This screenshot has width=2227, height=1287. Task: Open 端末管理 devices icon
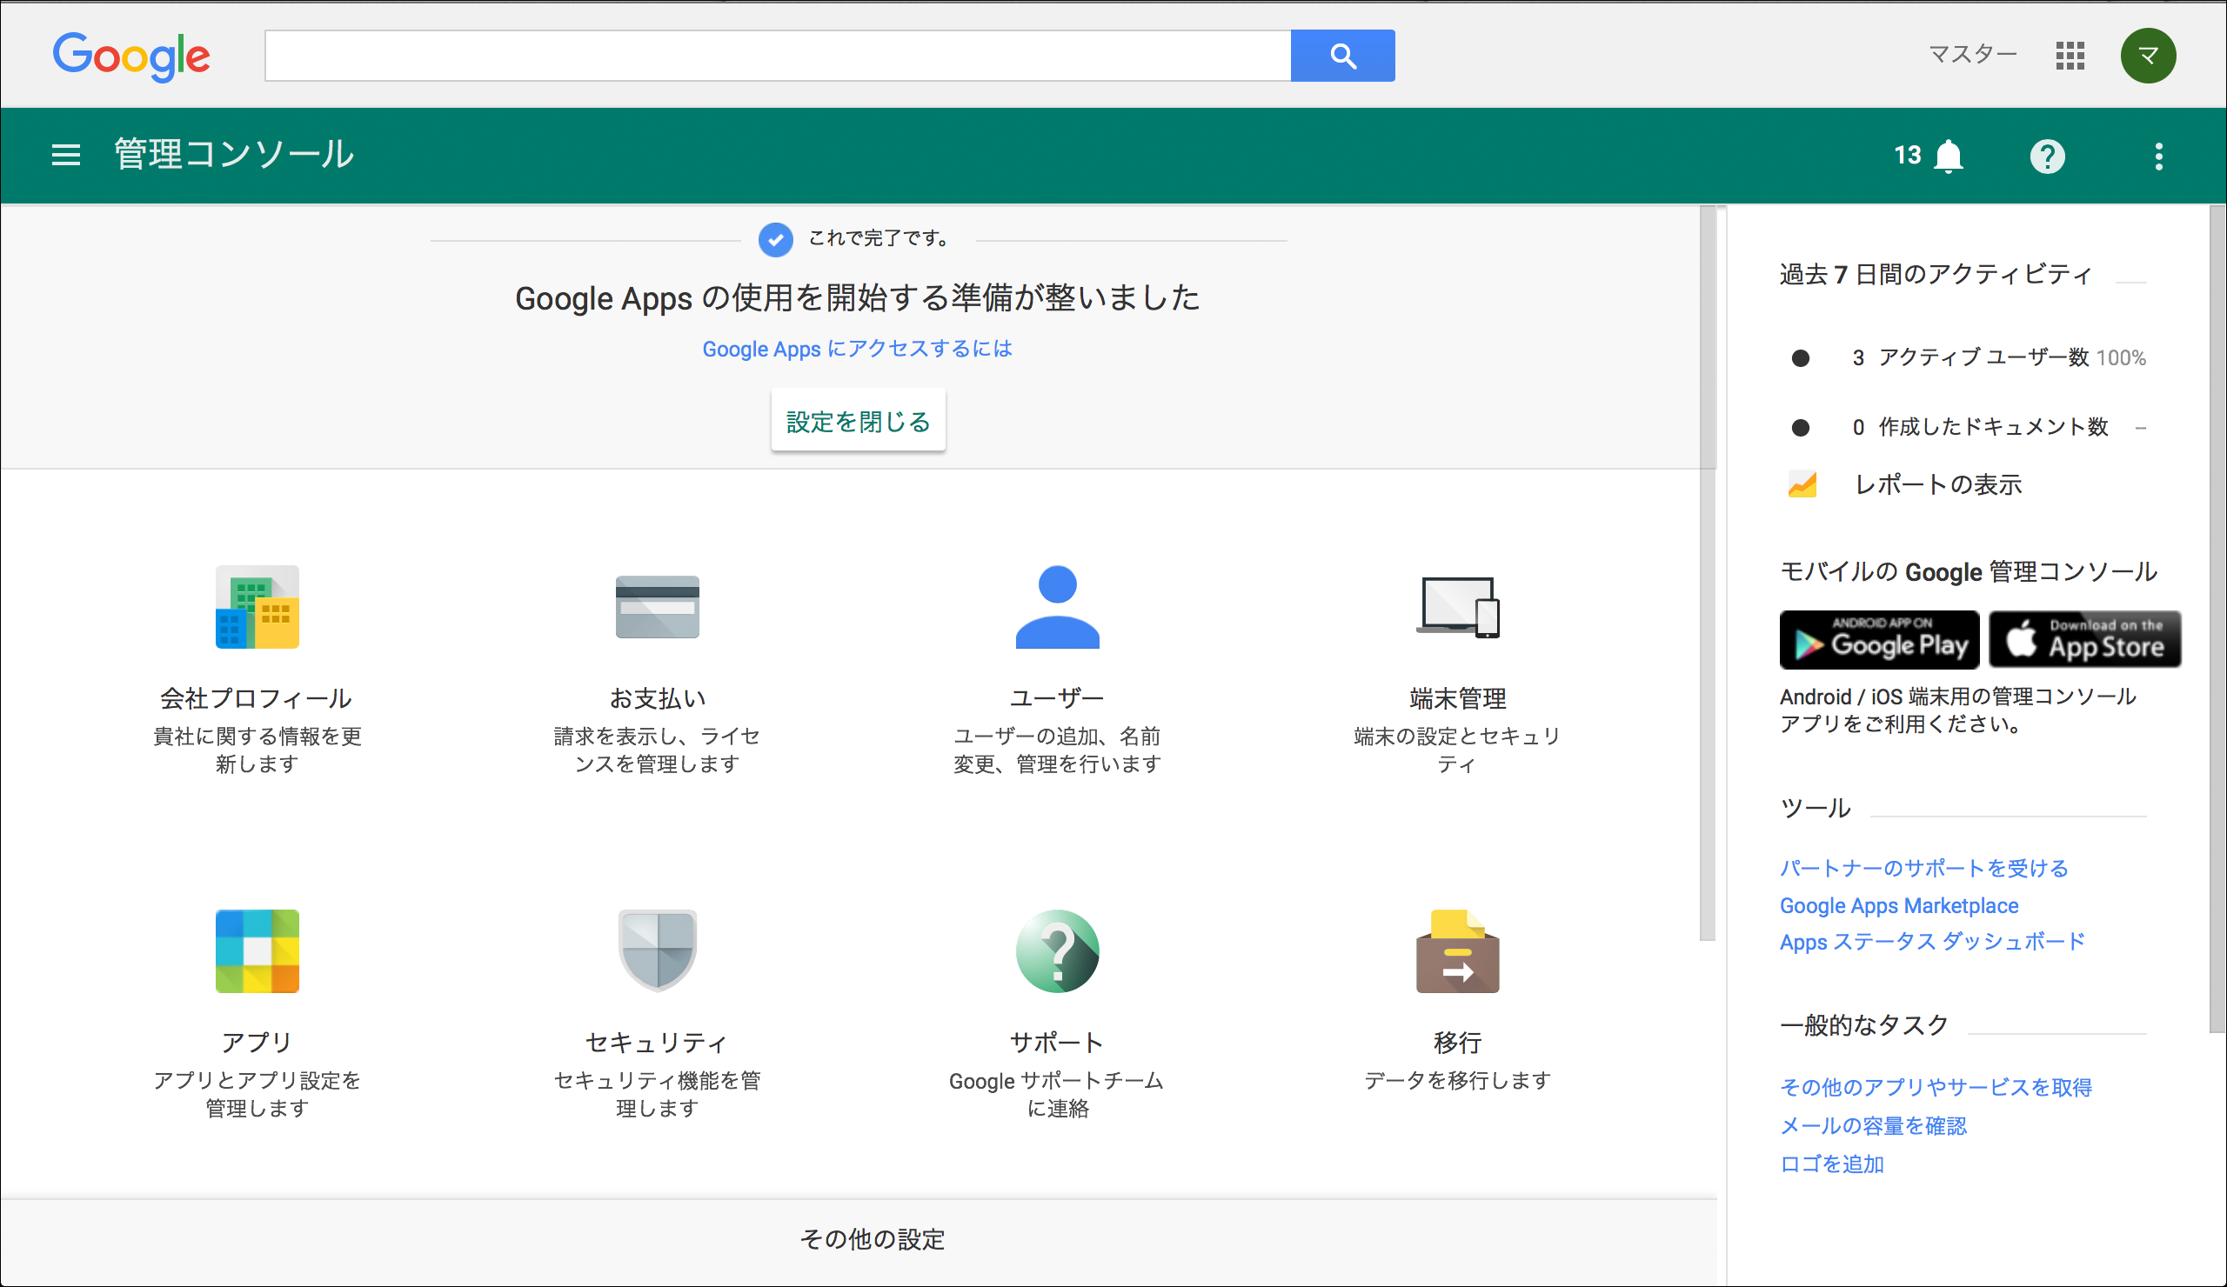pyautogui.click(x=1457, y=607)
